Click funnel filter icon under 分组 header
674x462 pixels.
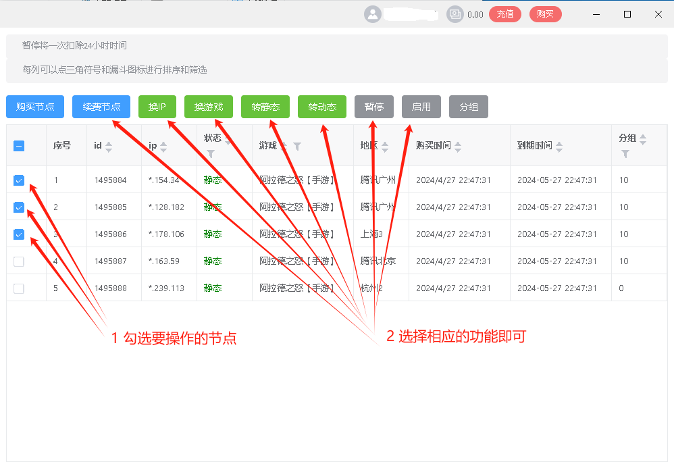click(625, 154)
